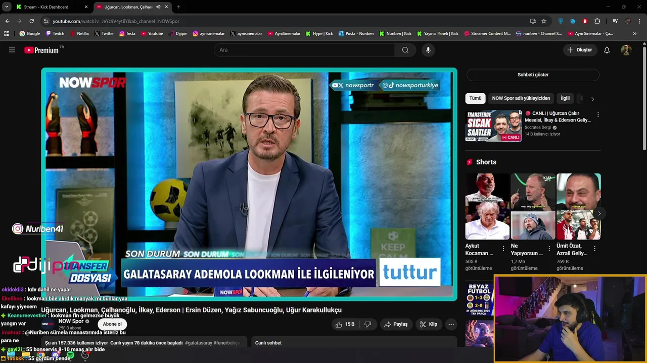Open Discord from the taskbar
Image resolution: width=647 pixels, height=363 pixels.
tap(56, 355)
